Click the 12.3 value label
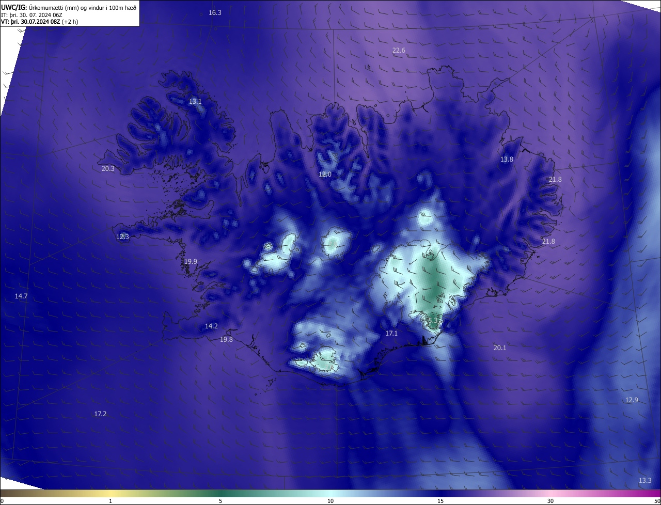 122,236
